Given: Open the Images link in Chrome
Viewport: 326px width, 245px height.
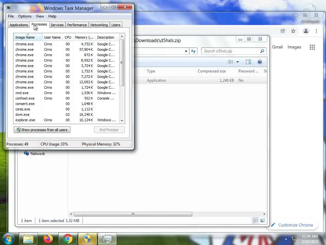Looking at the screenshot, I should click(294, 47).
